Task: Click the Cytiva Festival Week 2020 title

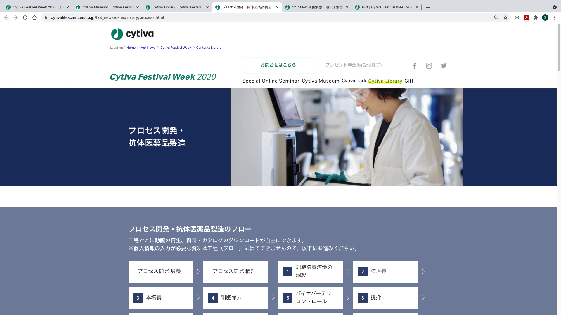Action: 163,77
